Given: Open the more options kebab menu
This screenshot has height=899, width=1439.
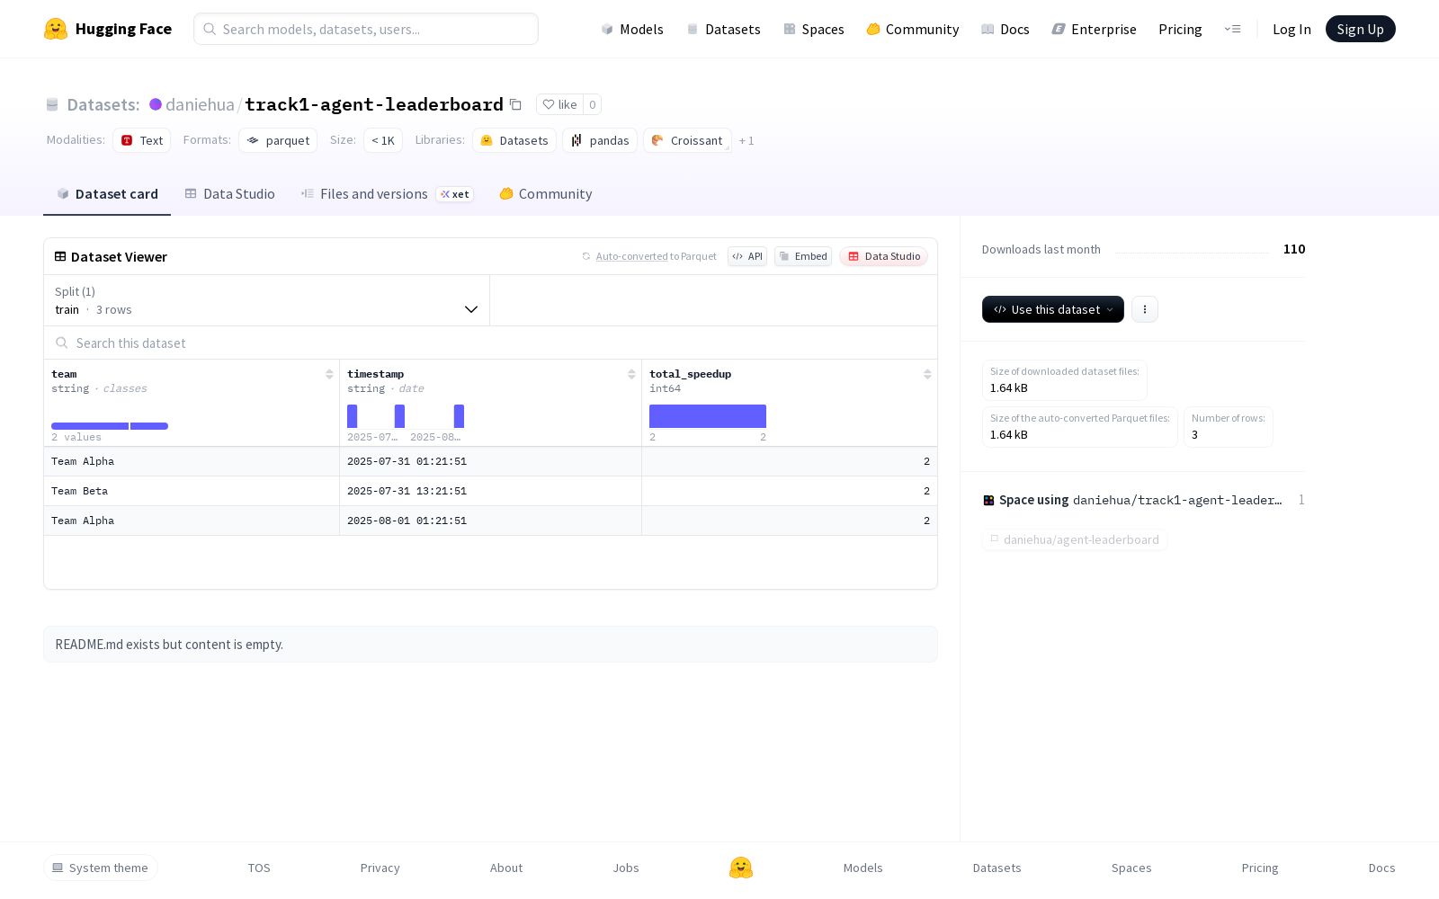Looking at the screenshot, I should click(x=1144, y=309).
